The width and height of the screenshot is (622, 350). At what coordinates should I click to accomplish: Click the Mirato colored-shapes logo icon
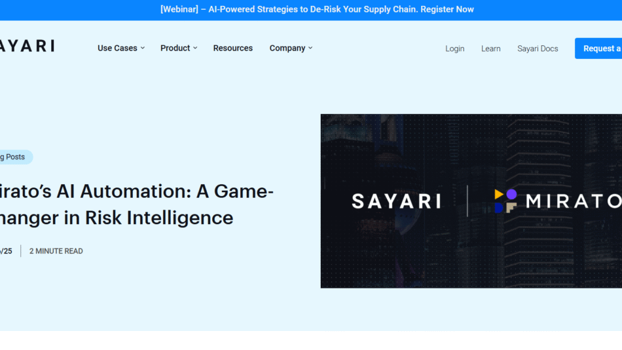coord(505,201)
